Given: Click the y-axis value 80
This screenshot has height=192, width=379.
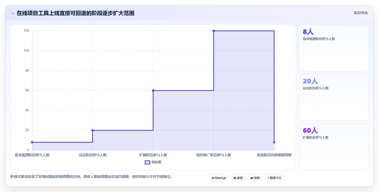Looking at the screenshot, I should coord(27,71).
